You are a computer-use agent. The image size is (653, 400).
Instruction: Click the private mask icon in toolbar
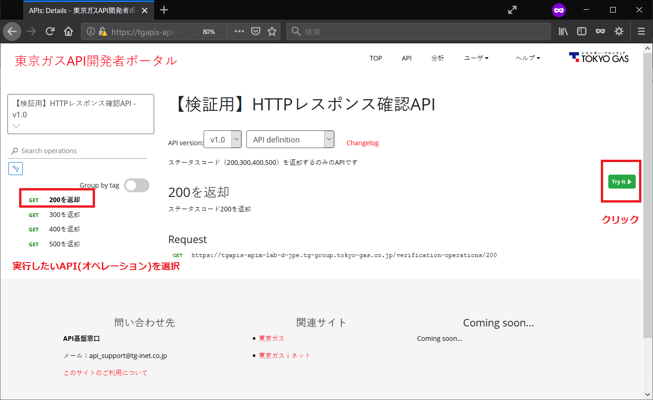pos(600,32)
